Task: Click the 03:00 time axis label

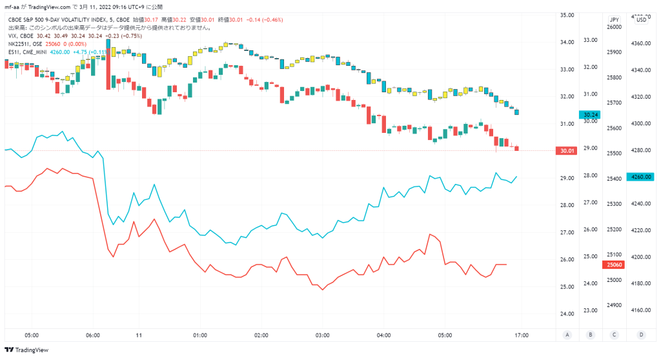Action: tap(322, 335)
